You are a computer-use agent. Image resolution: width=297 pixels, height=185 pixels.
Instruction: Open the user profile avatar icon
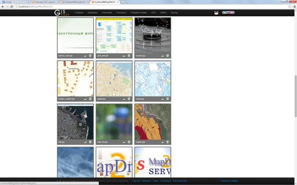[x=216, y=13]
